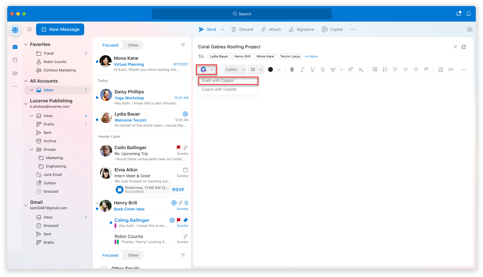Click the New Message button
This screenshot has height=277, width=483.
point(60,29)
